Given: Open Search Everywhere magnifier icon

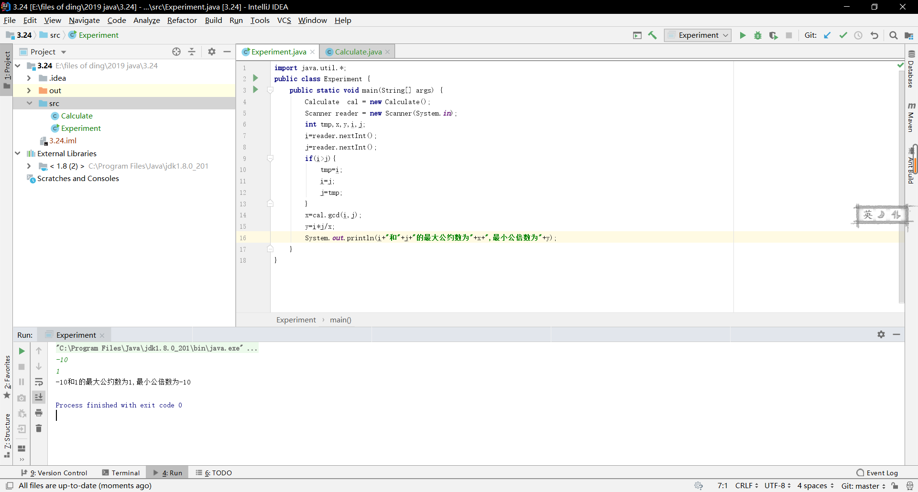Looking at the screenshot, I should [x=893, y=35].
